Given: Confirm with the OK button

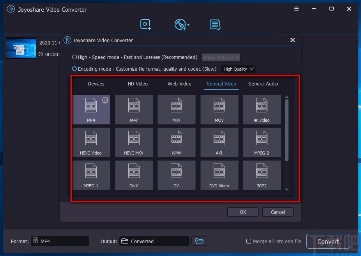Looking at the screenshot, I should pos(243,212).
